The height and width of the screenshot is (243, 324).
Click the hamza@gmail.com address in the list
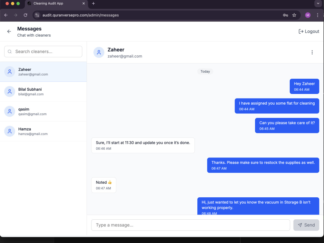(33, 134)
